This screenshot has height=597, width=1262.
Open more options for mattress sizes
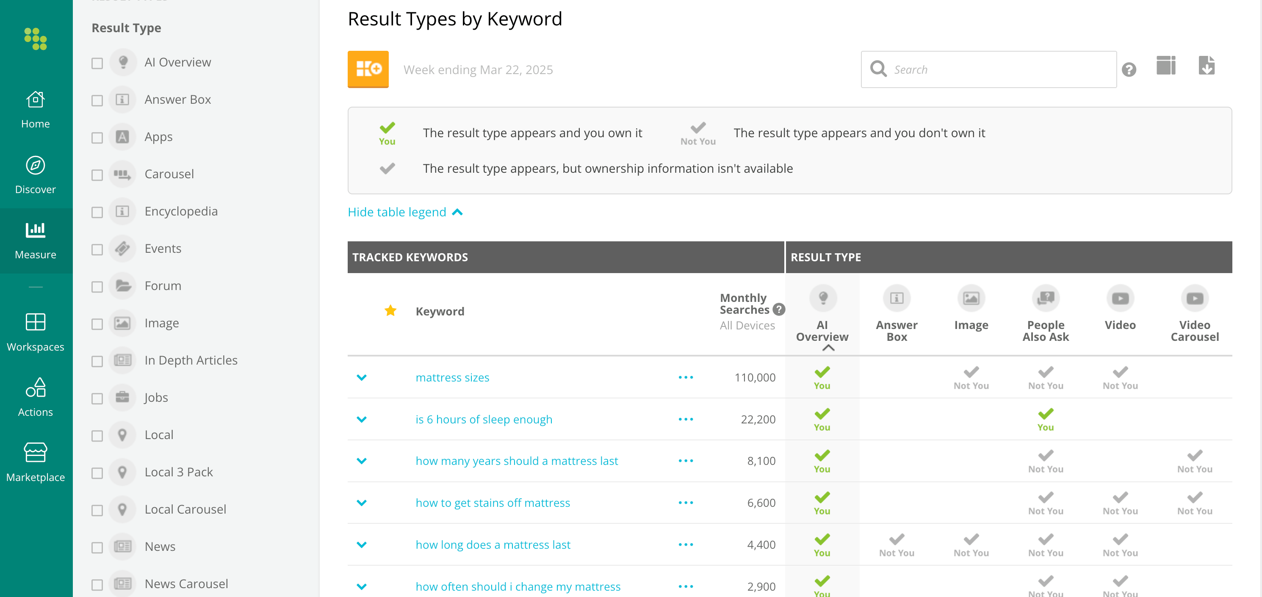point(686,378)
